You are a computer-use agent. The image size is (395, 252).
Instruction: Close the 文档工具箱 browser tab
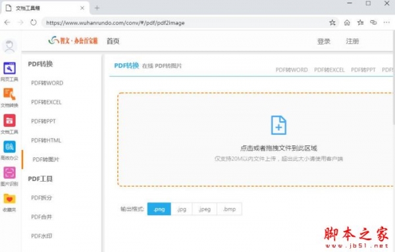pos(82,8)
